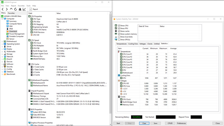Click the Save button
The image size is (224, 126).
pos(156,123)
